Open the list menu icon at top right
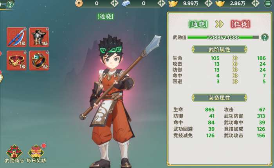 pyautogui.click(x=268, y=3)
